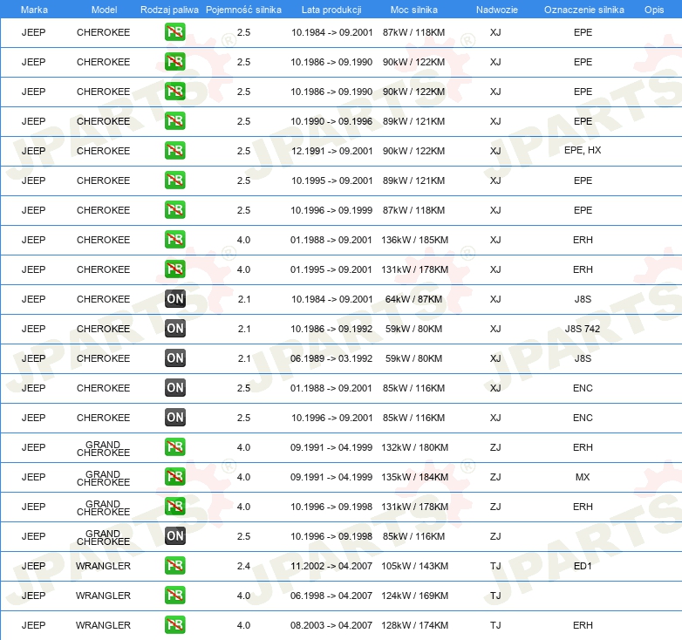Click petrol icon in Grand Cherokee 131kW / 178KM row
The width and height of the screenshot is (682, 640).
tap(174, 506)
